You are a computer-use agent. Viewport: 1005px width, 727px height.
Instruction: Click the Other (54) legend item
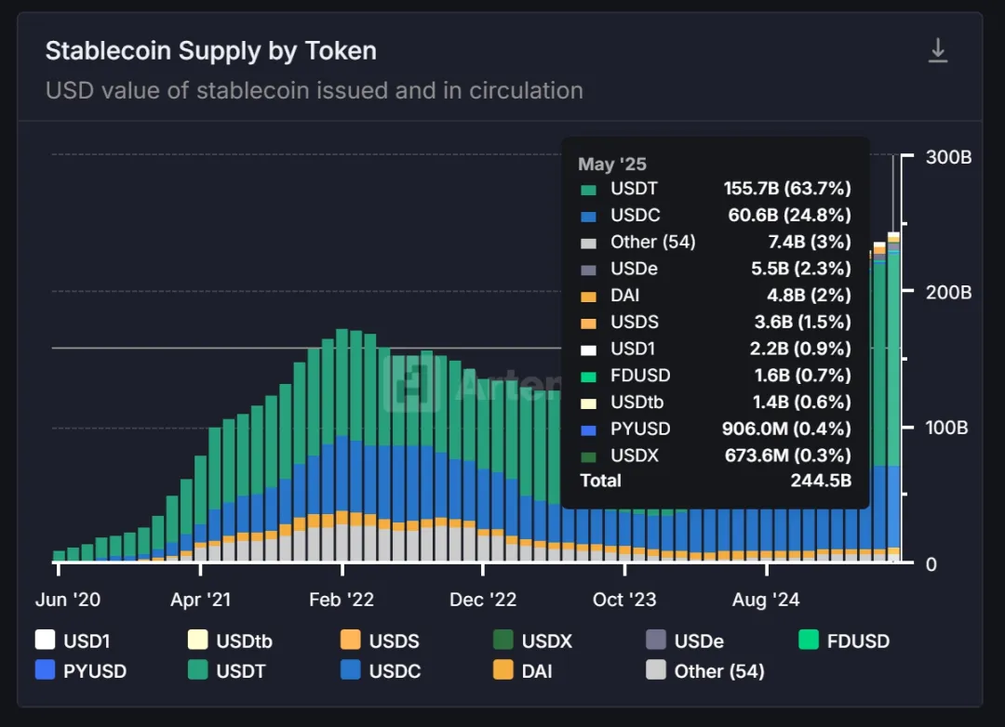704,670
